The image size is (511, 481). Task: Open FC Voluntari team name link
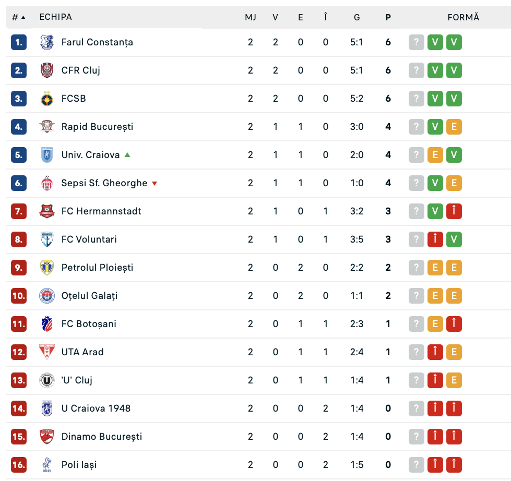tap(89, 239)
